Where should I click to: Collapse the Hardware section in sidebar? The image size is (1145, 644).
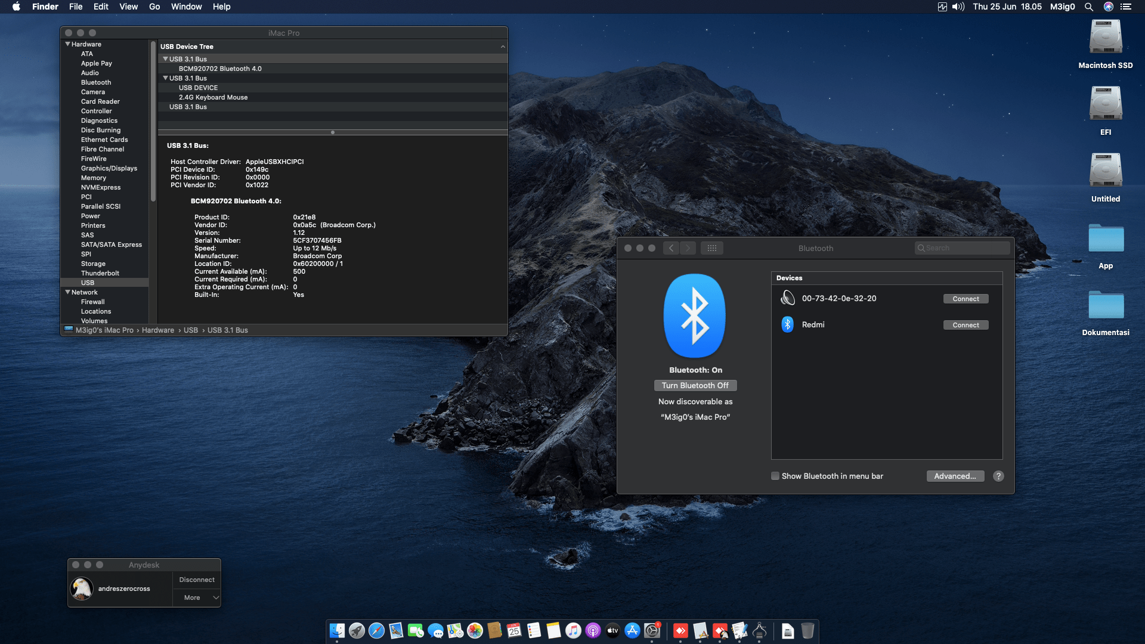tap(67, 44)
